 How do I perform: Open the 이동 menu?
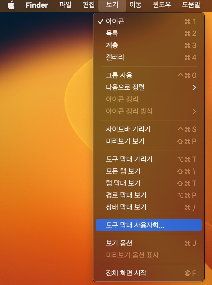[x=135, y=5]
